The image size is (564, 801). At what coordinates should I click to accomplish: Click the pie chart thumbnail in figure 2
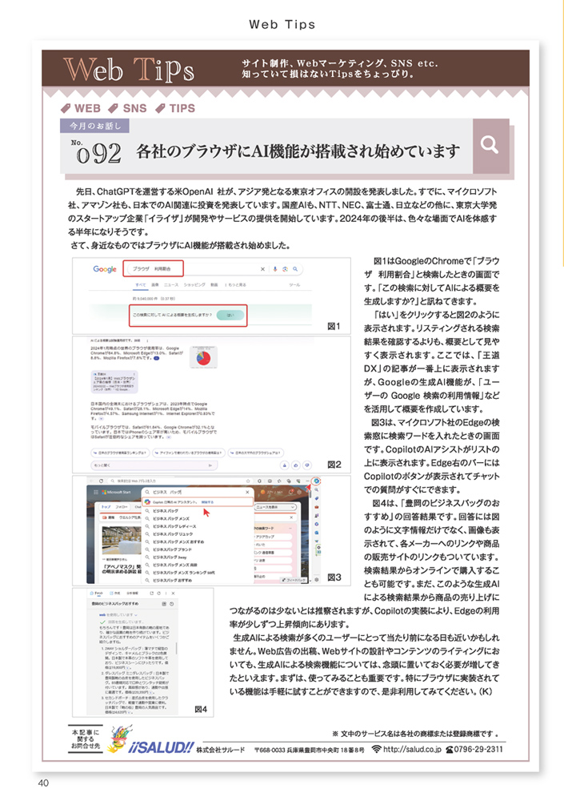coord(203,357)
